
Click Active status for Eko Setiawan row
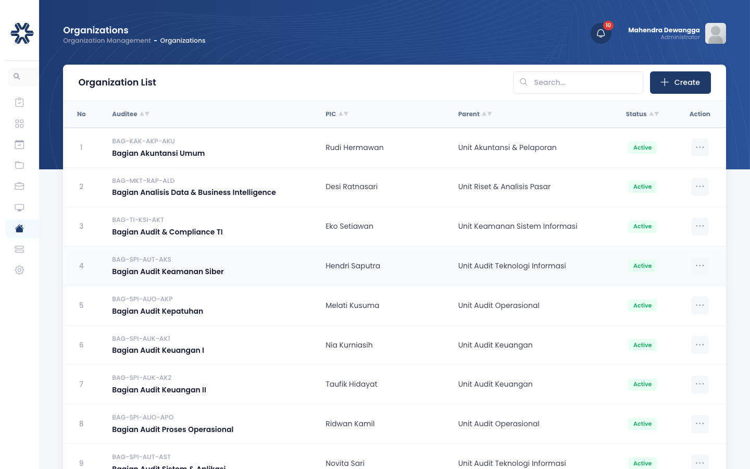pyautogui.click(x=642, y=226)
